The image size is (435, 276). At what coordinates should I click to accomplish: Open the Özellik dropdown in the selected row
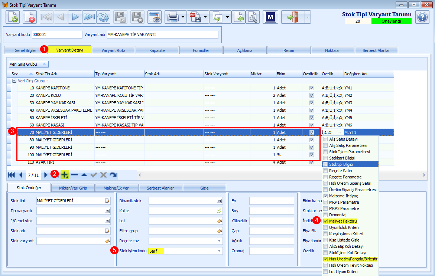[340, 132]
